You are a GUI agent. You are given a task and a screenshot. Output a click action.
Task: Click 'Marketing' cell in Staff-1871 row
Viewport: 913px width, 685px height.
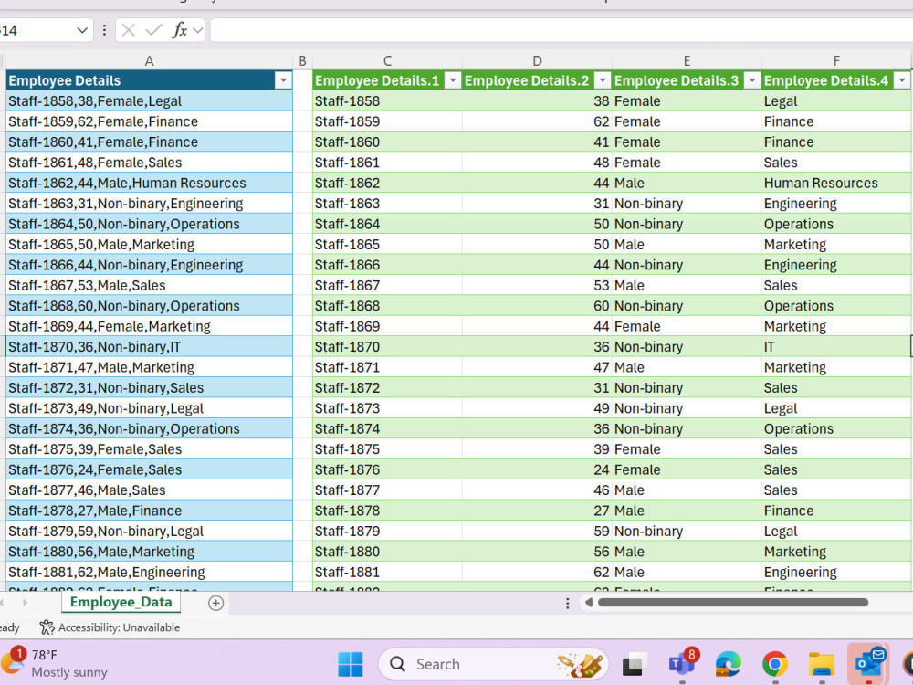836,367
